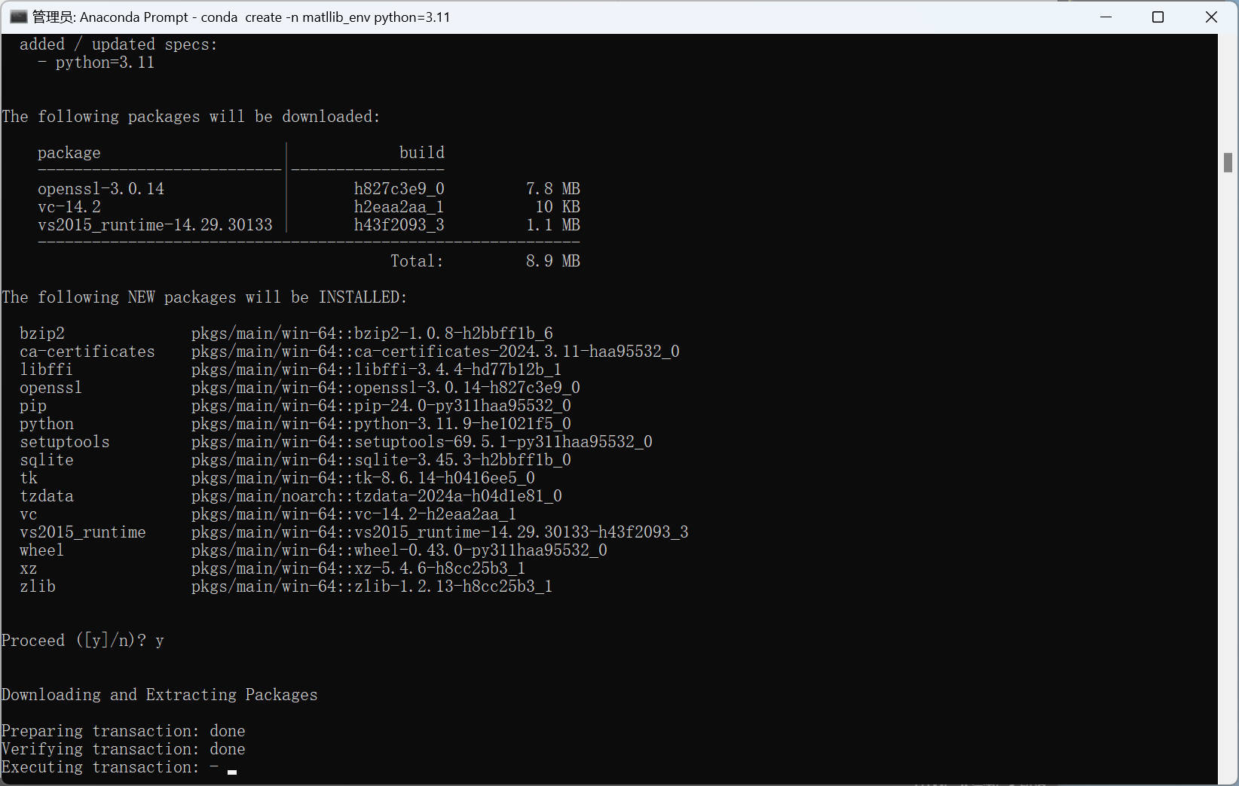The height and width of the screenshot is (786, 1239).
Task: Click build string 'h43f2093_3' in table
Action: tap(399, 225)
